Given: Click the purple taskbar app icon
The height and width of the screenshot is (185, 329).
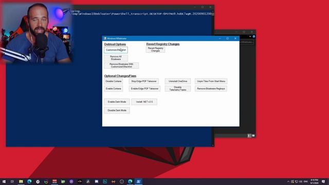Looking at the screenshot, I should [x=71, y=181].
